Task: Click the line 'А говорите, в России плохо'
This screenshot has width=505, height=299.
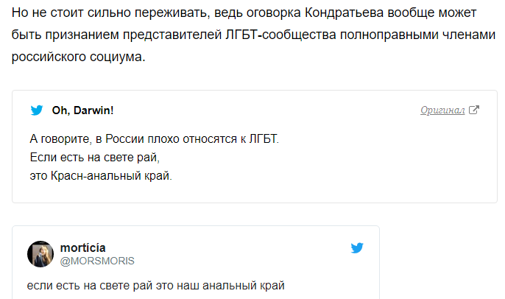Action: tap(155, 138)
